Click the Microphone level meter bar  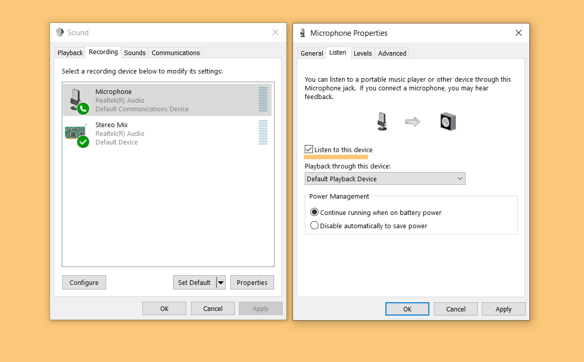pyautogui.click(x=263, y=99)
